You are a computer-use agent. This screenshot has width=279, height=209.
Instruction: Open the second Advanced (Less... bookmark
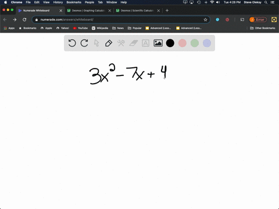point(189,28)
